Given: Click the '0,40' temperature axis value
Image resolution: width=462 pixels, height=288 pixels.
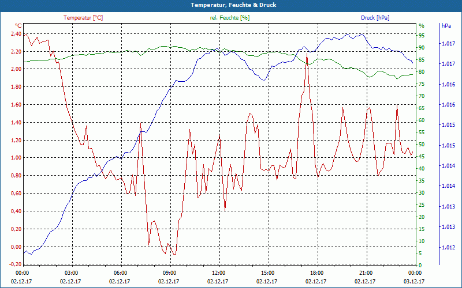Looking at the screenshot, I should pos(16,211).
